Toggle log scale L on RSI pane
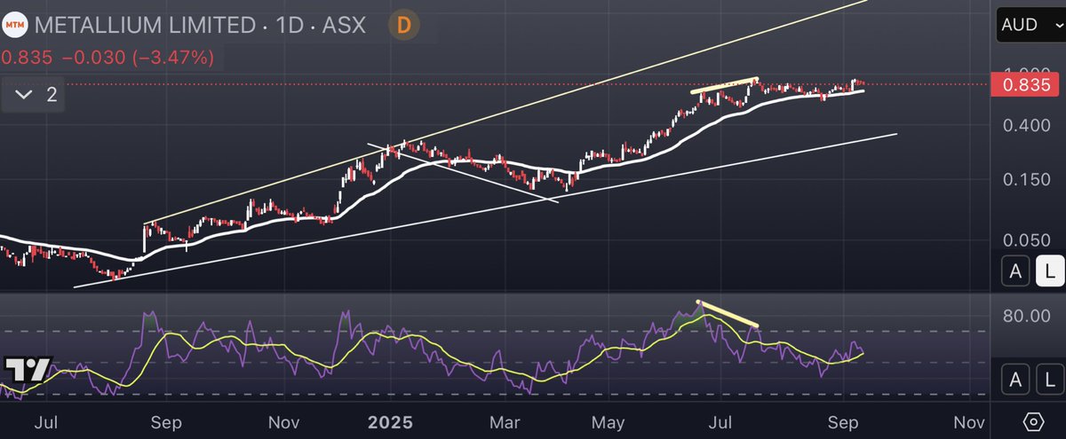The width and height of the screenshot is (1066, 439). tap(1049, 380)
